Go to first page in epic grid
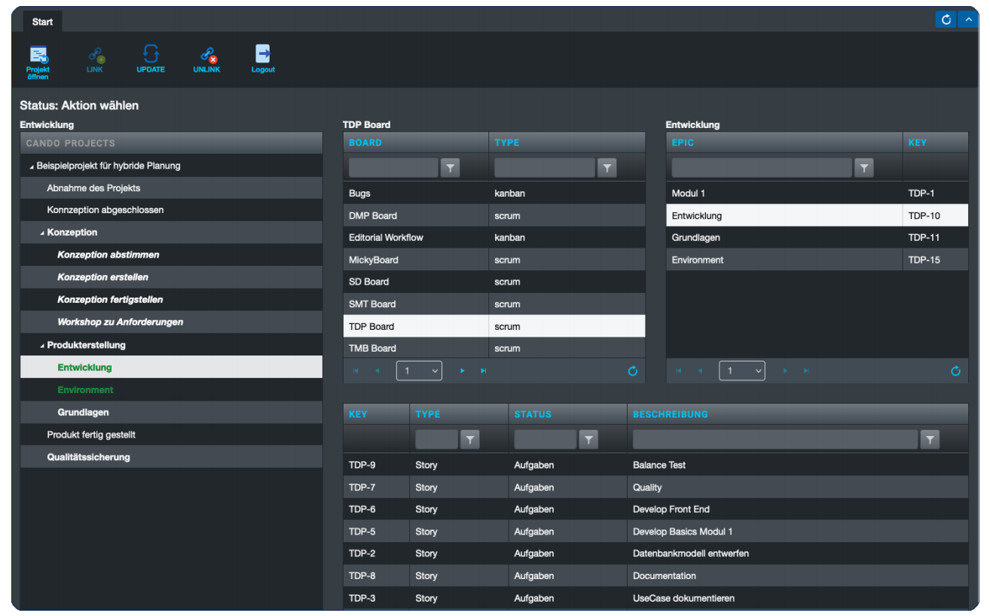Screen dimensions: 990x616 coord(679,371)
